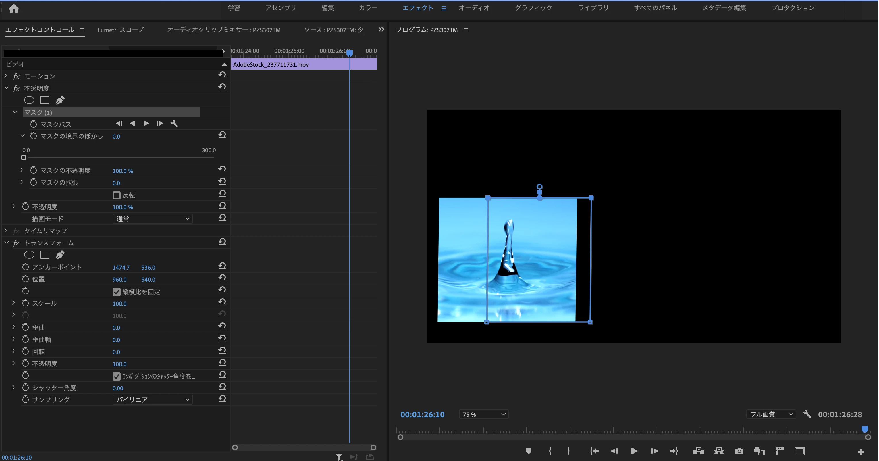Screen dimensions: 879x461
Task: Uncheck the 縦横比を固定 checkbox
Action: (117, 292)
